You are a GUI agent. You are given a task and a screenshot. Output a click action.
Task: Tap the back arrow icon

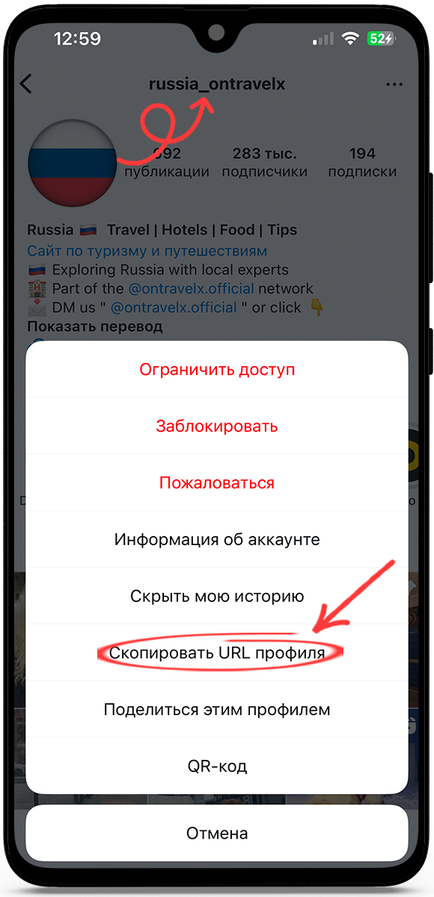pyautogui.click(x=26, y=84)
